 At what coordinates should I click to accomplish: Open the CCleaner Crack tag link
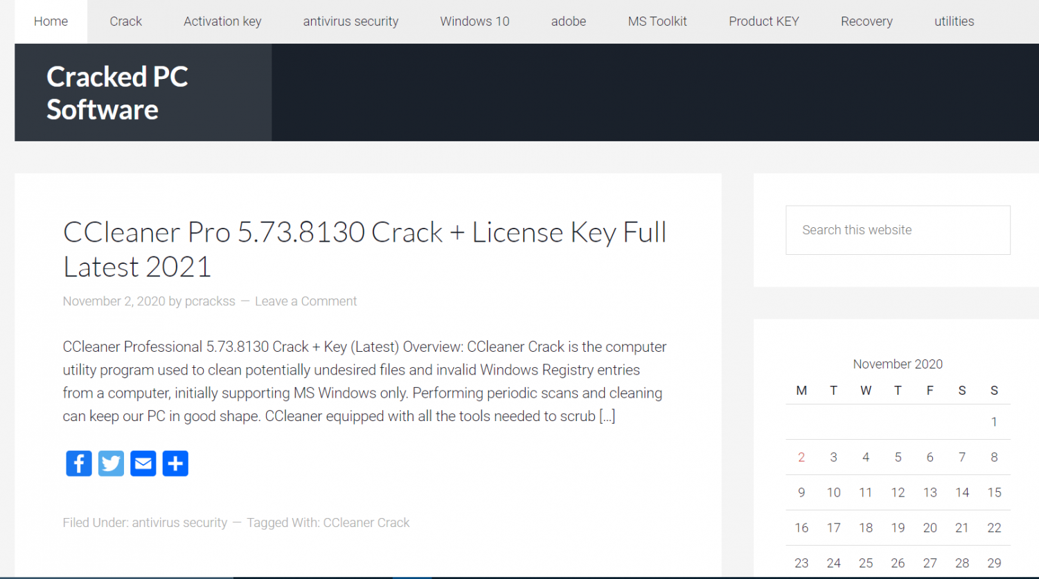point(366,523)
